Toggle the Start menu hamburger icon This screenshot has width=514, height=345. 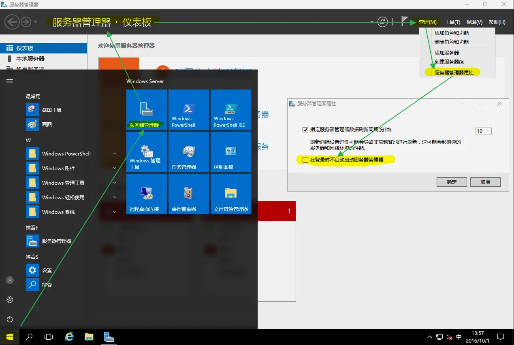[x=10, y=81]
